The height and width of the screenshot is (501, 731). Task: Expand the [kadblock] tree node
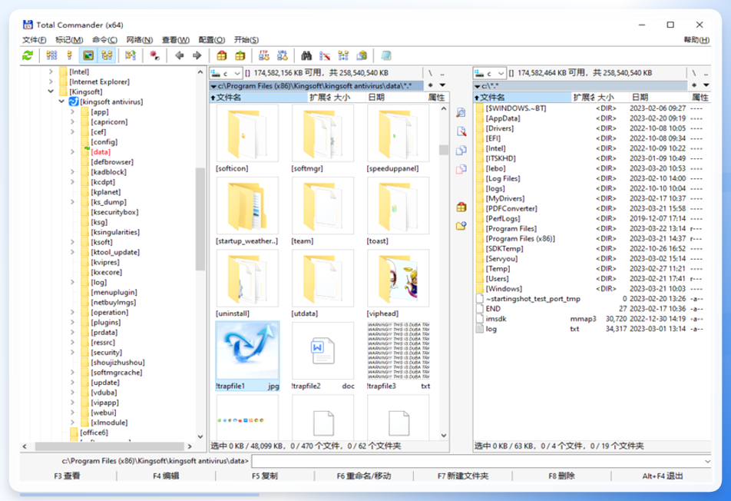click(72, 171)
